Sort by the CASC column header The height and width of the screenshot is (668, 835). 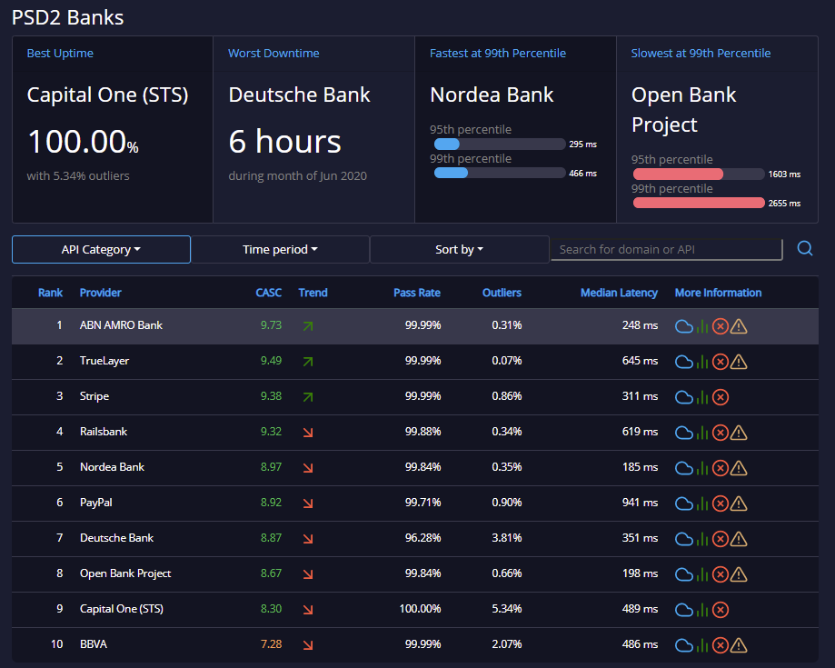coord(268,293)
